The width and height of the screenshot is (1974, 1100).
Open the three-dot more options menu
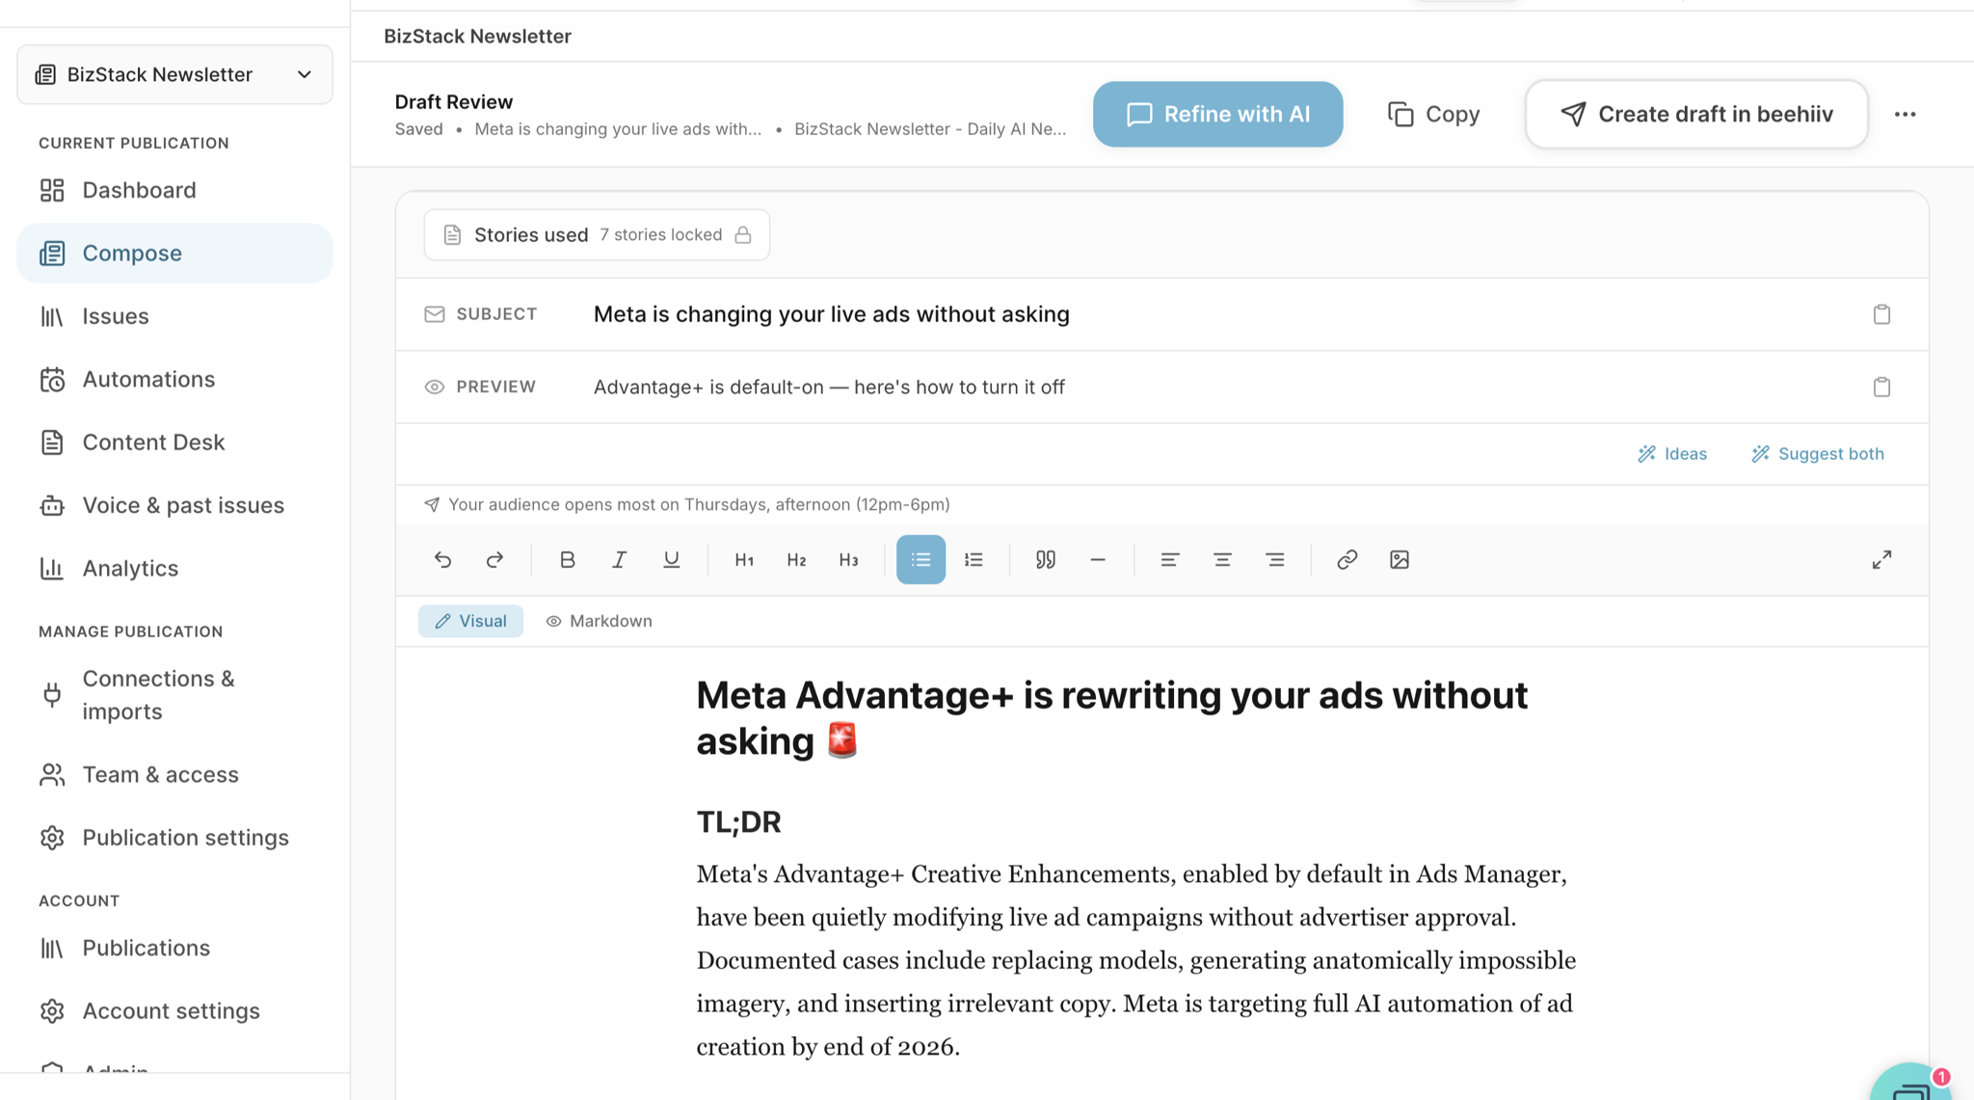pyautogui.click(x=1905, y=114)
